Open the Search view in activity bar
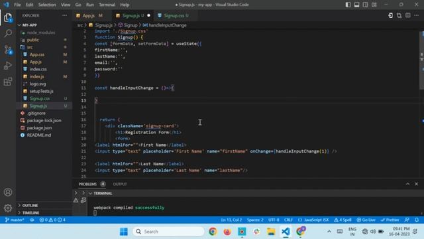Viewport: 424px width, 239px height. coord(8,34)
